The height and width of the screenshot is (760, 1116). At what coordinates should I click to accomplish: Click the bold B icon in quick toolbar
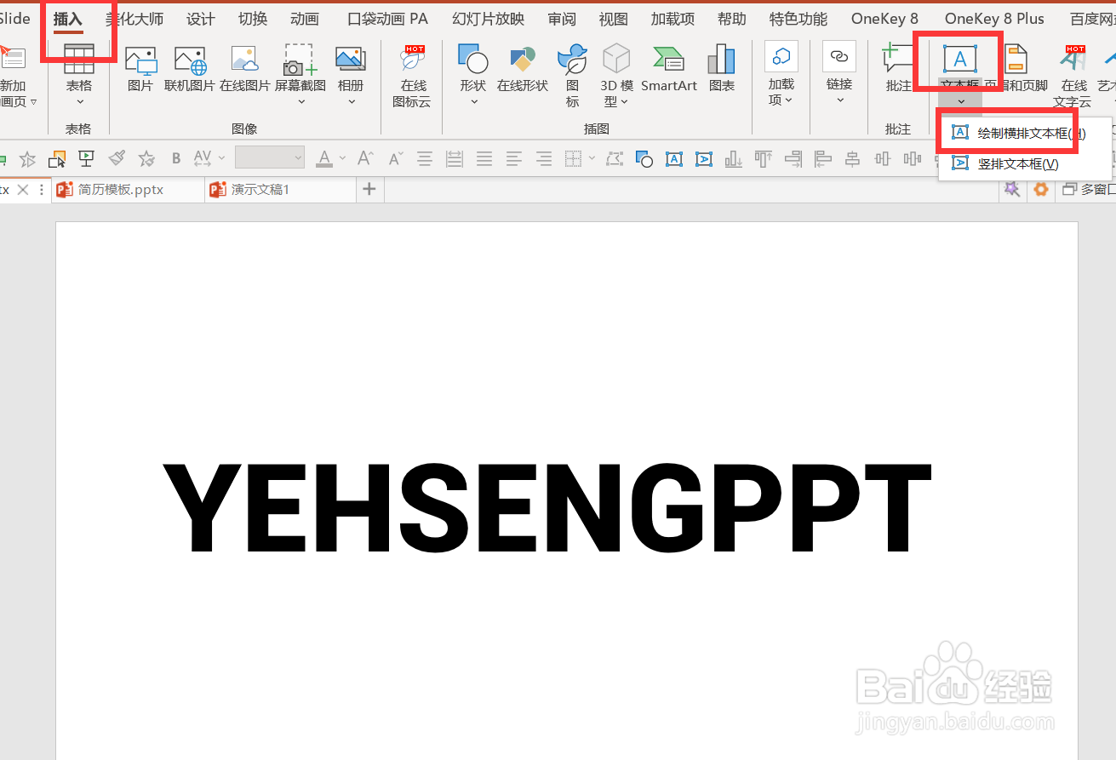click(176, 158)
